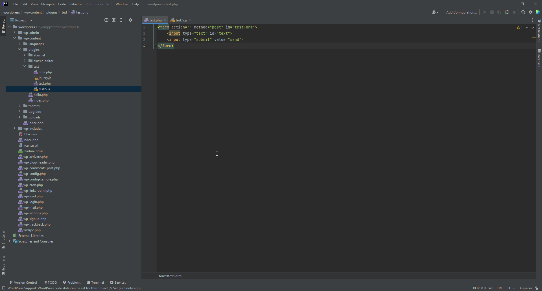Click the code fold marker on line 1

(156, 27)
